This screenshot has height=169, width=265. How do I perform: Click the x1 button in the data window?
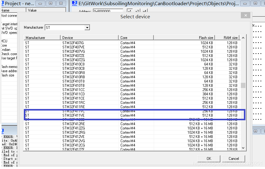pos(130,11)
